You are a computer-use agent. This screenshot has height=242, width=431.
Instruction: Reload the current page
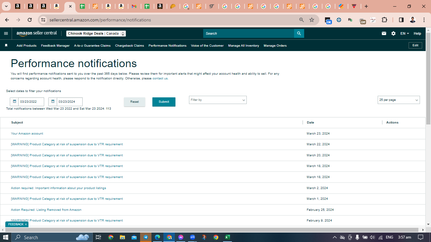click(30, 20)
